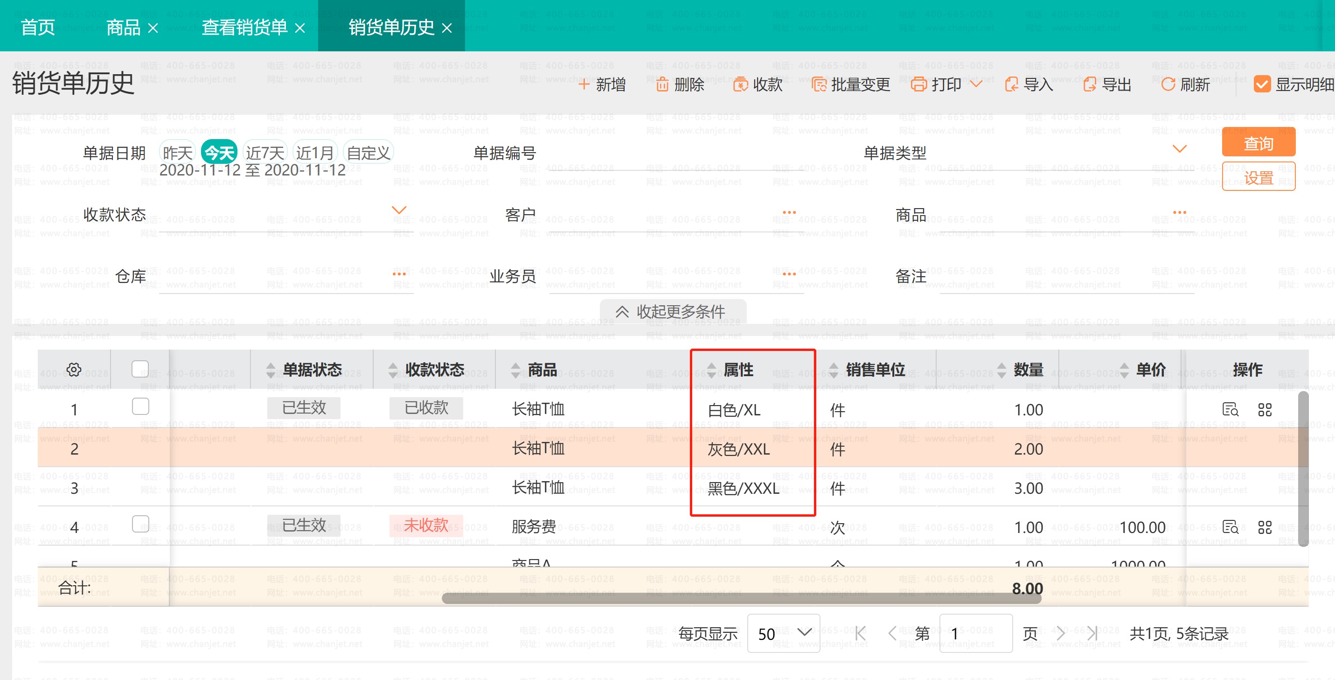Open column settings gear icon in table header
Screen dimensions: 1335x680
(x=74, y=369)
